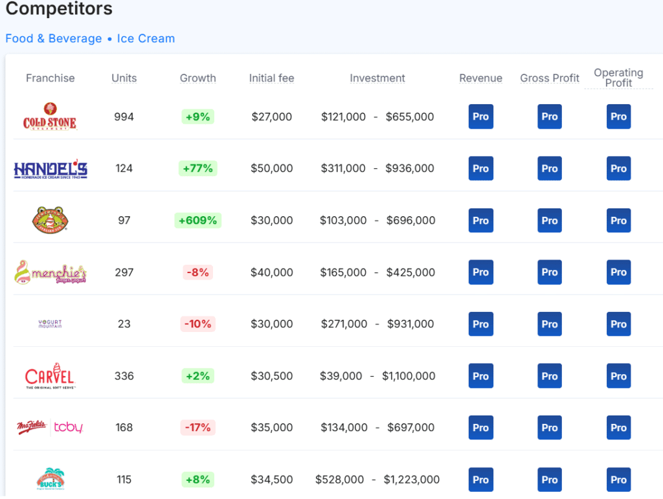Click Cold Stone Operating Profit Pro badge
Image resolution: width=663 pixels, height=499 pixels.
click(618, 116)
